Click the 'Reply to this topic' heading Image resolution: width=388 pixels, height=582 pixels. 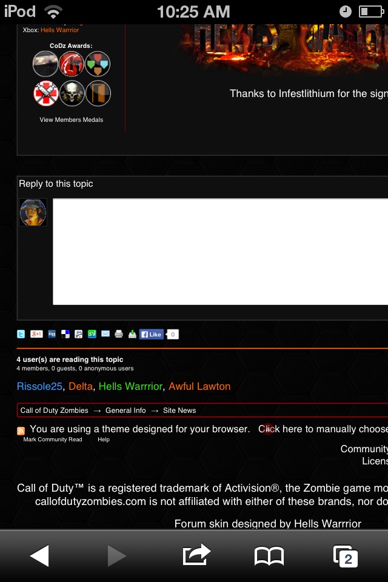pyautogui.click(x=56, y=184)
